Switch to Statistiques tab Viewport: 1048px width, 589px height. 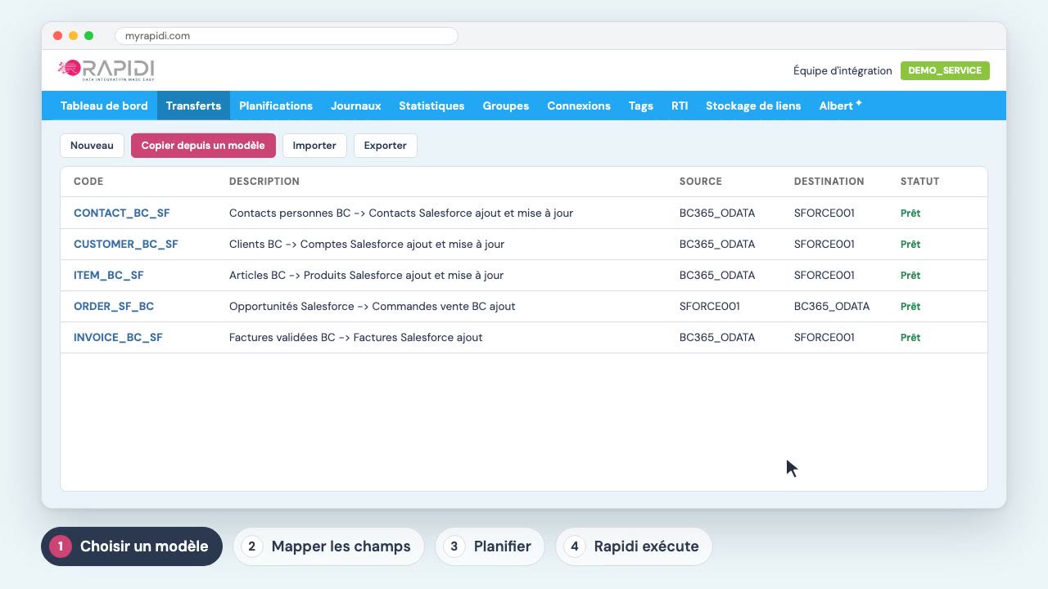(431, 106)
